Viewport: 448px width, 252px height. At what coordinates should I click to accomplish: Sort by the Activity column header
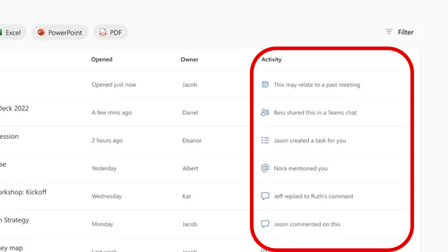(272, 59)
